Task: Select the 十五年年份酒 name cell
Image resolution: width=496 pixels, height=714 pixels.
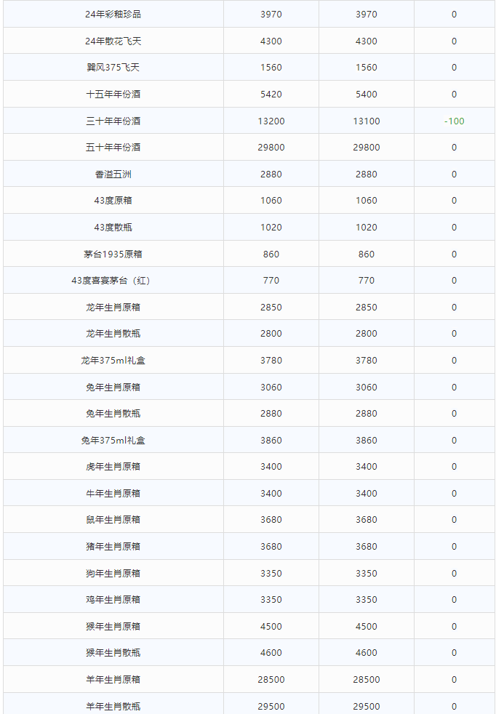Action: click(x=113, y=95)
